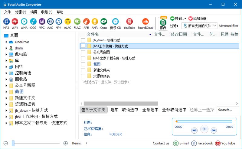Click the AMR microphone icon
Screen dimensions: 242x149
coord(95,22)
